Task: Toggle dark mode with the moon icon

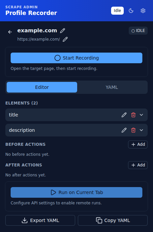Action: point(131,11)
